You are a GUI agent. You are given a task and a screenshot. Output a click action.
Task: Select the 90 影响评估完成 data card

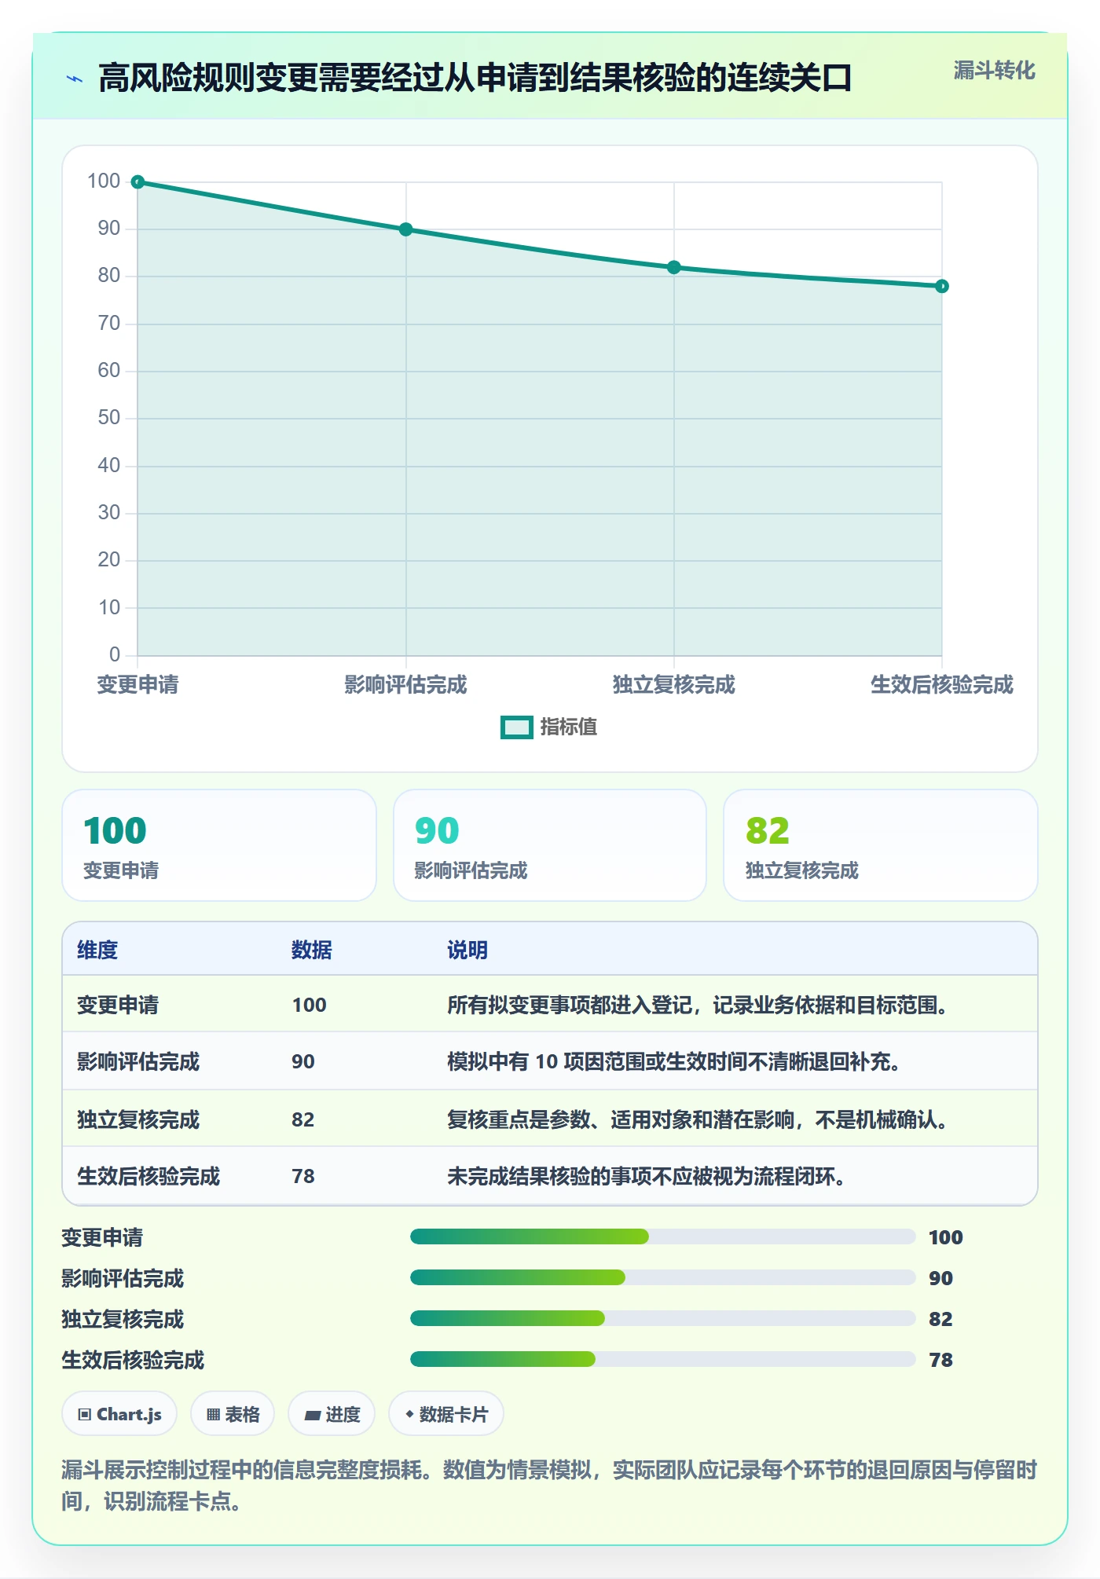pos(550,845)
